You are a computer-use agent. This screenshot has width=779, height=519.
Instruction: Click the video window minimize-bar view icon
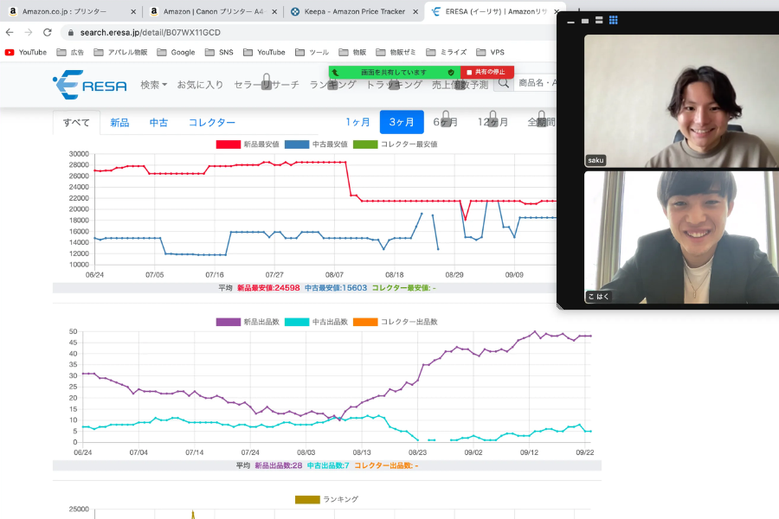[571, 22]
